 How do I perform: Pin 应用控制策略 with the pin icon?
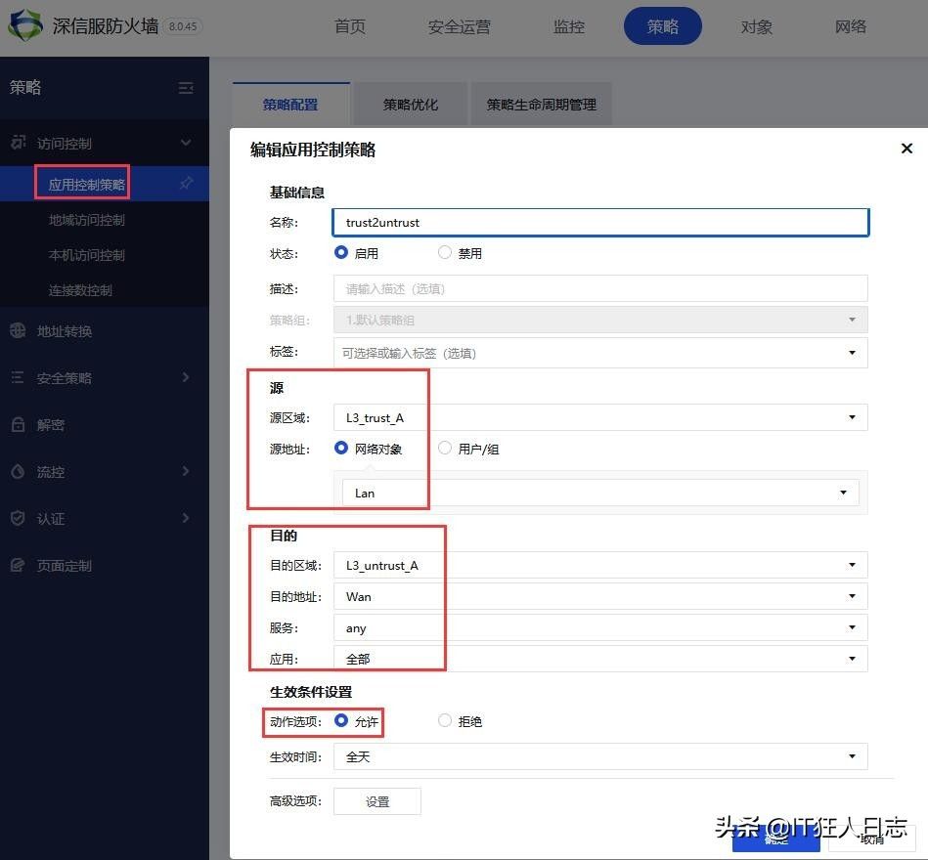pos(187,183)
